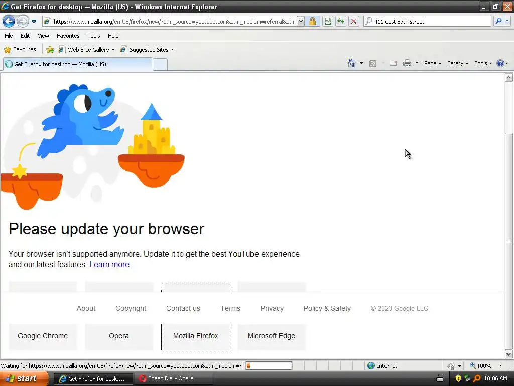Click the scrollbar up arrow
Image resolution: width=514 pixels, height=386 pixels.
point(509,77)
